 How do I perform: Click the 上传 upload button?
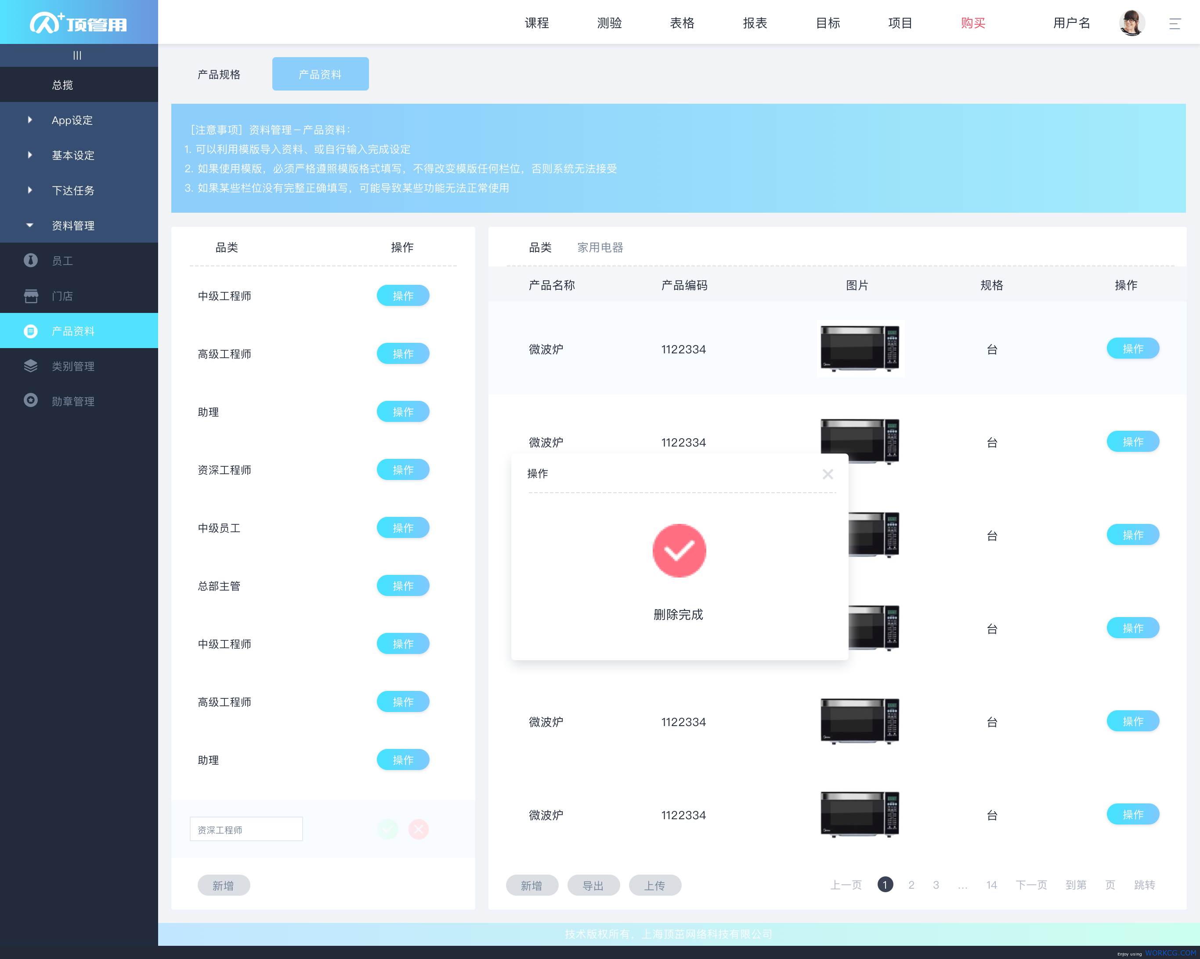[x=655, y=885]
